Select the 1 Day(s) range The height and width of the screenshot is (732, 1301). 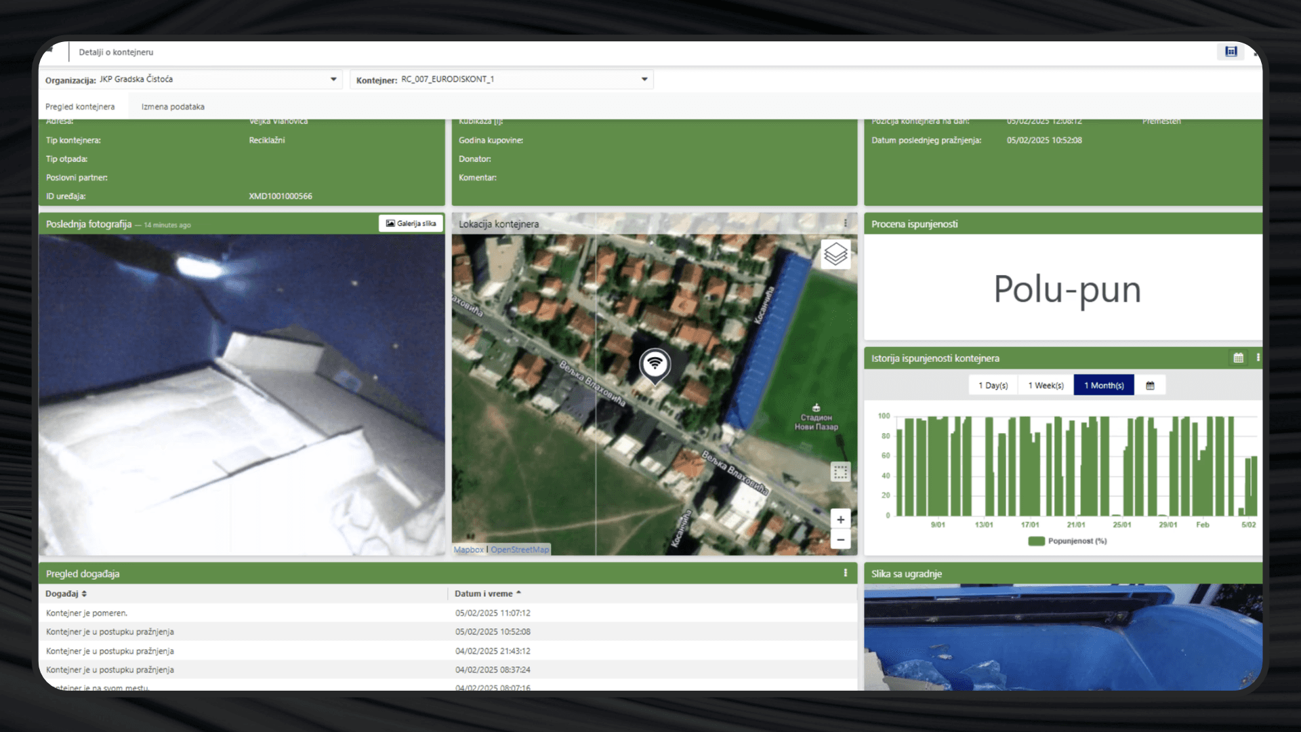coord(993,386)
